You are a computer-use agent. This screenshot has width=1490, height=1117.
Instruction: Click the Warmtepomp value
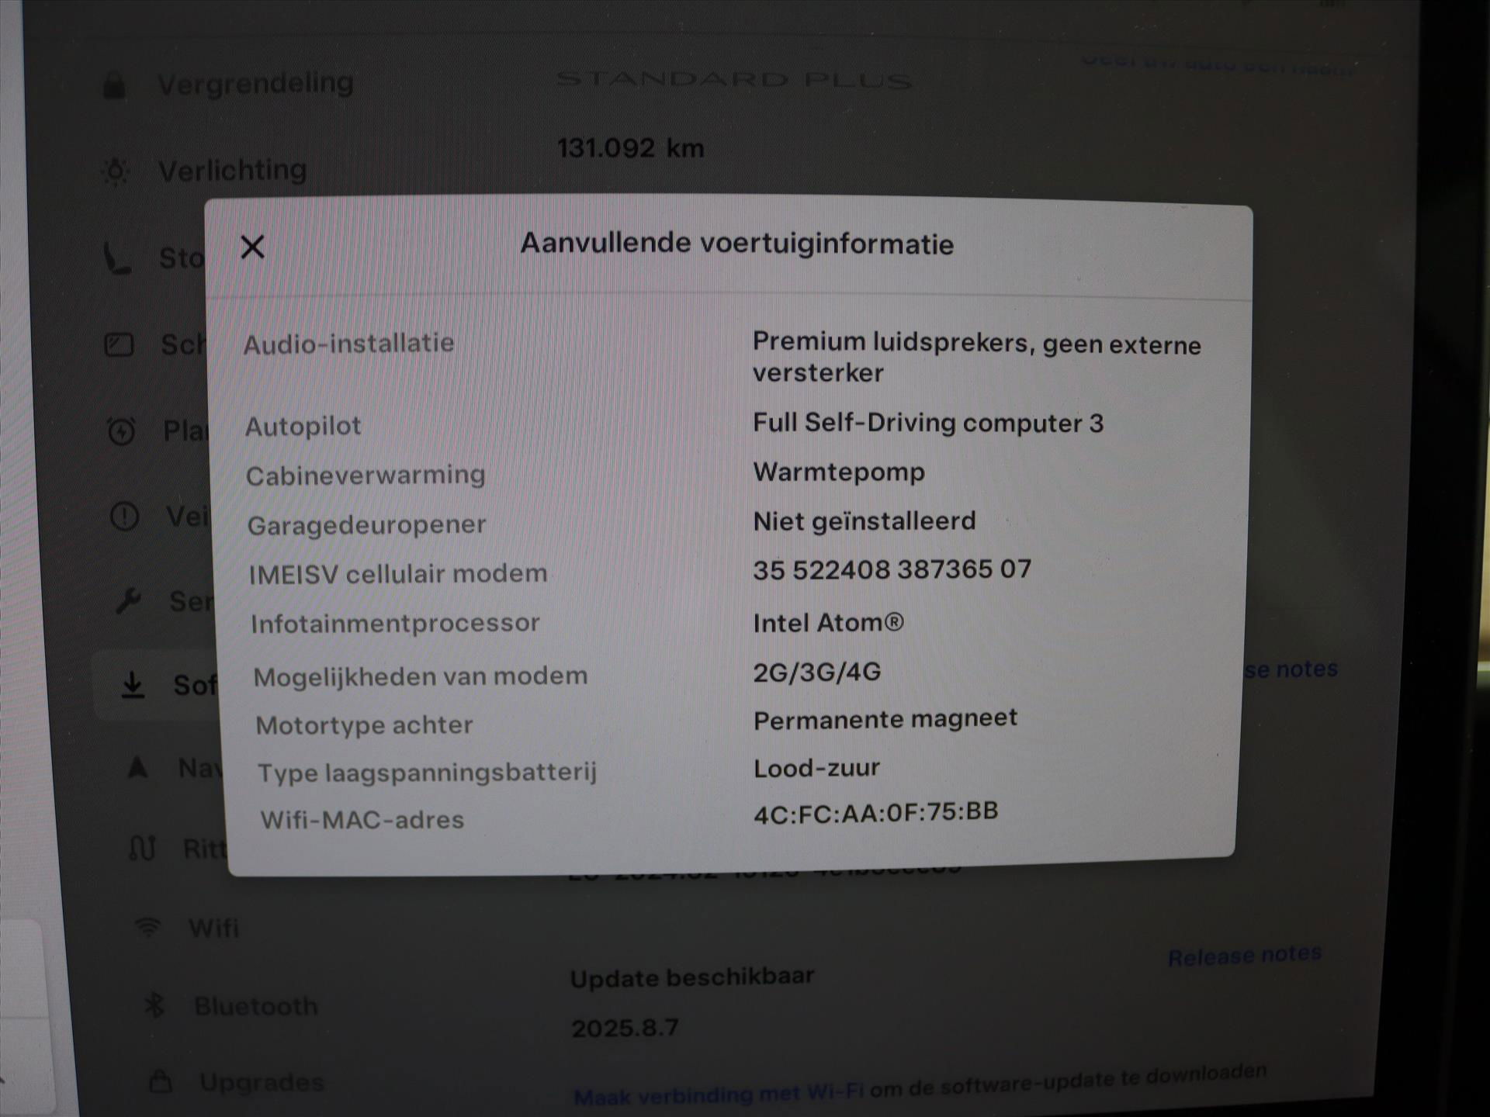point(838,472)
